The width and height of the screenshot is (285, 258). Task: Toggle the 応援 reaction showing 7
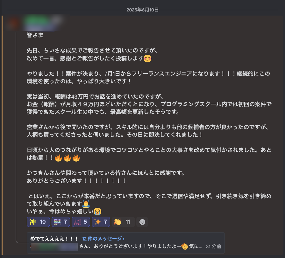(61, 222)
